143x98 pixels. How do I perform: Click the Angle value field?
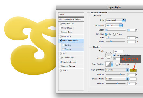click(118, 52)
